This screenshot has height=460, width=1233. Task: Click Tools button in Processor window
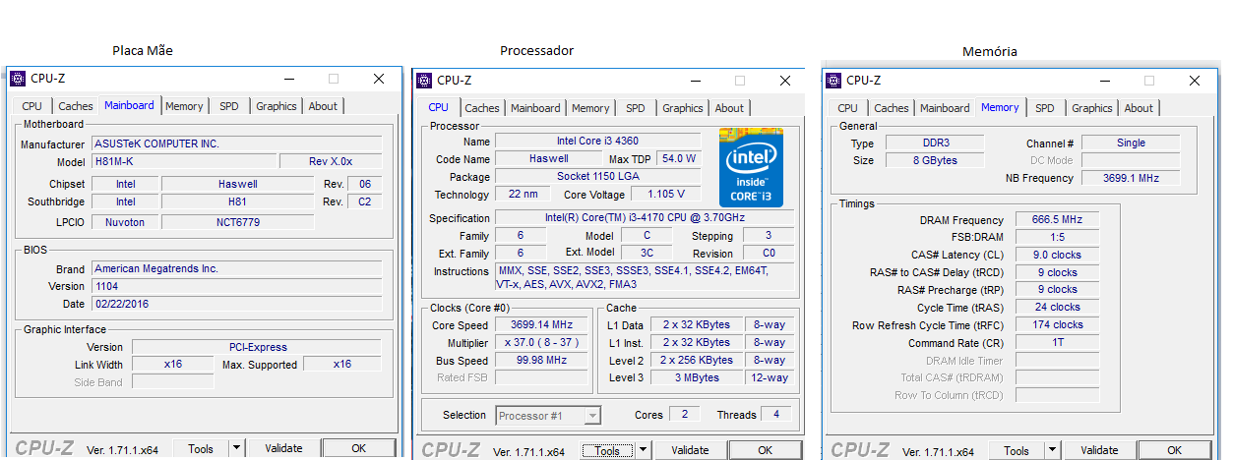point(607,450)
